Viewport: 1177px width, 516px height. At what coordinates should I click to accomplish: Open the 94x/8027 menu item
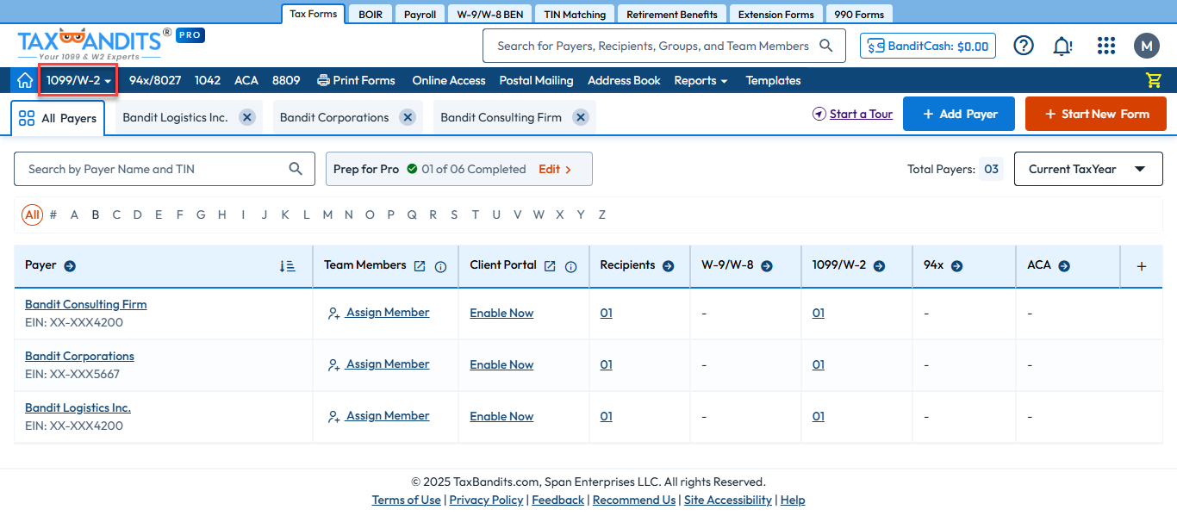155,80
